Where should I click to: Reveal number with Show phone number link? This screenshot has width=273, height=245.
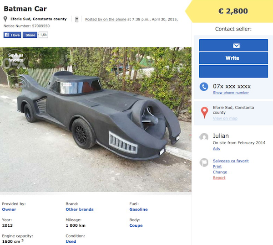tap(231, 93)
